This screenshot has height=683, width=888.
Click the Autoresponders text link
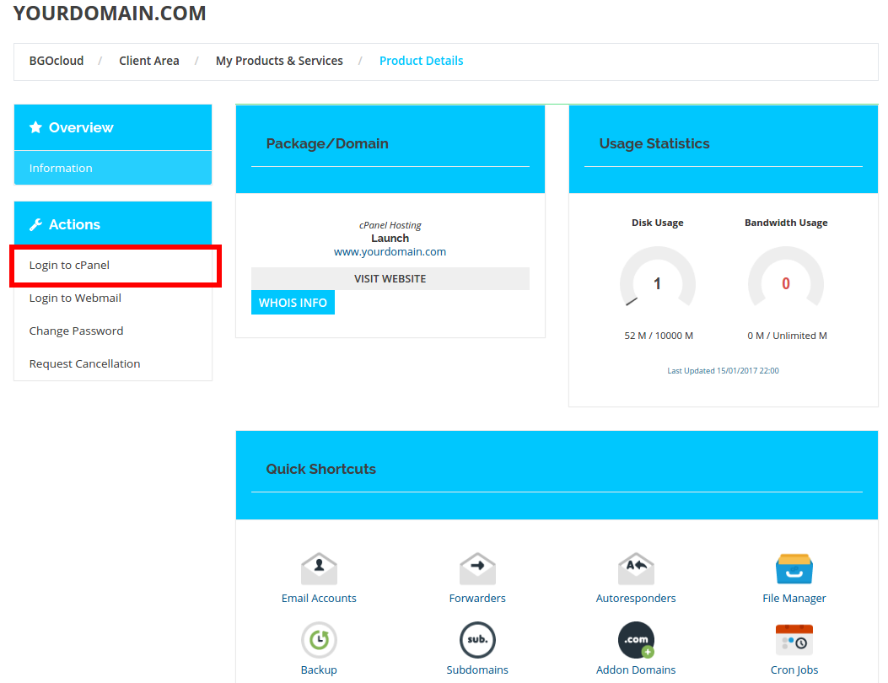pos(636,598)
